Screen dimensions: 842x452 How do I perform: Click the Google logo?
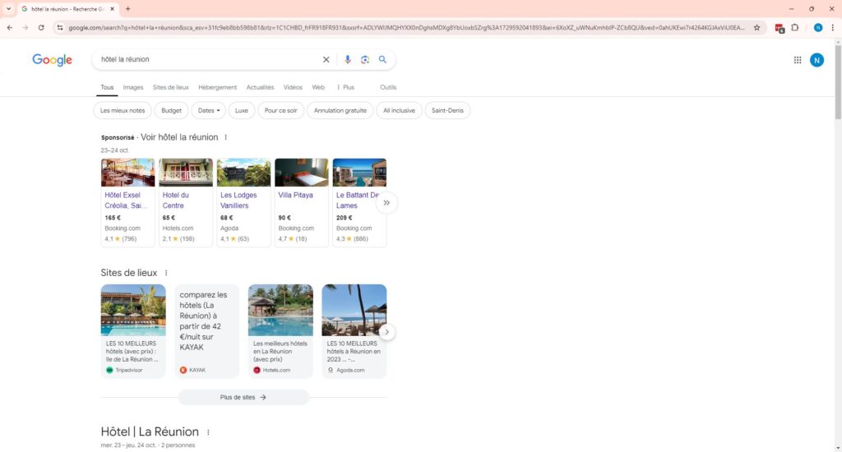52,60
